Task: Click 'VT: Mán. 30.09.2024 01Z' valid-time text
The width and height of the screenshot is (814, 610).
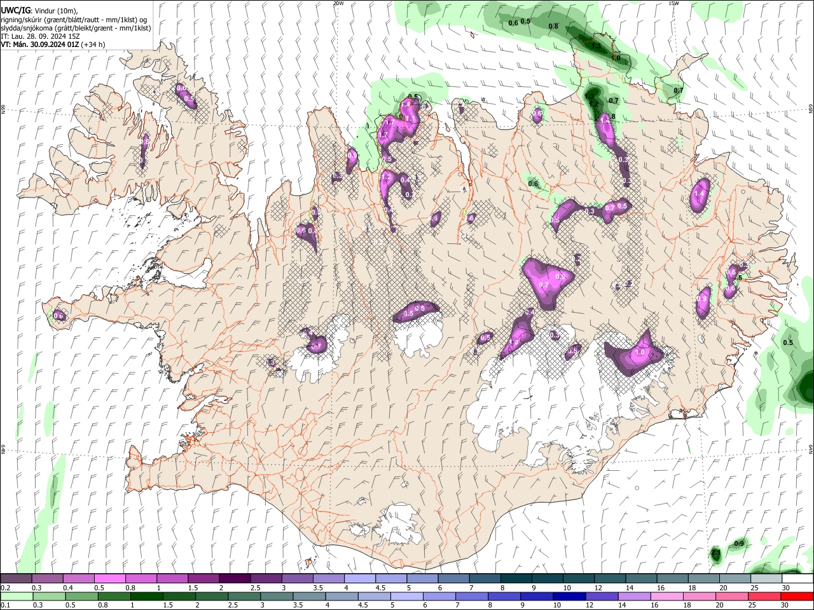Action: 40,44
